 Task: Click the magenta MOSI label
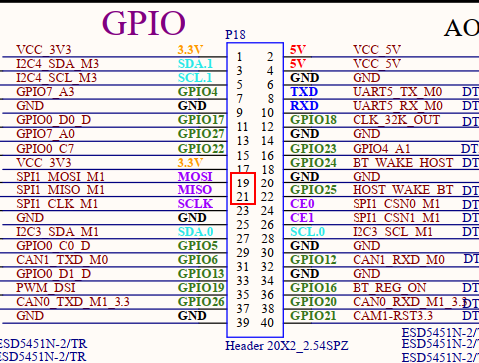pyautogui.click(x=195, y=176)
